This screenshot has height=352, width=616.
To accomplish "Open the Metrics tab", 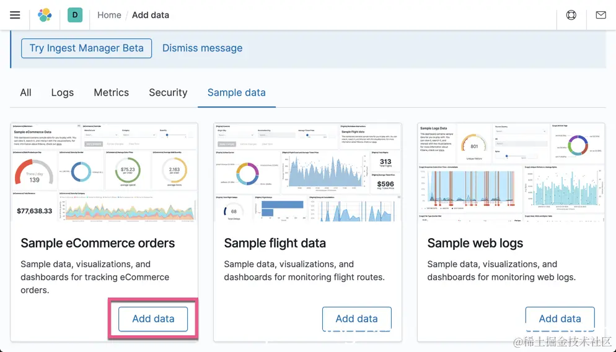I will (x=112, y=93).
